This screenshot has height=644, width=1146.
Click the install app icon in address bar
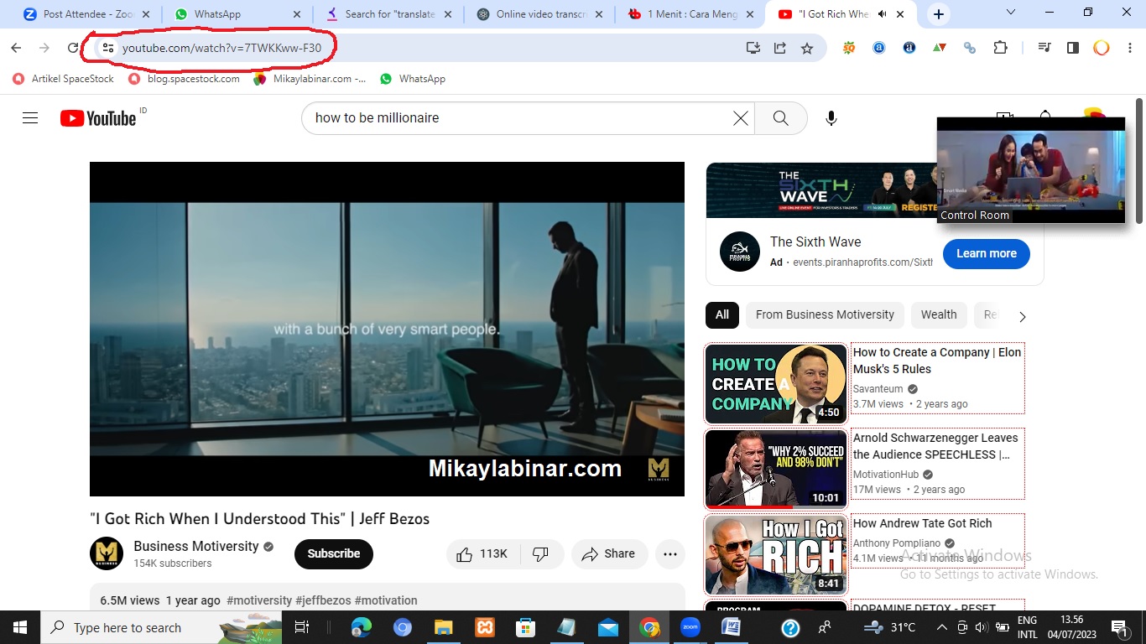(x=753, y=48)
